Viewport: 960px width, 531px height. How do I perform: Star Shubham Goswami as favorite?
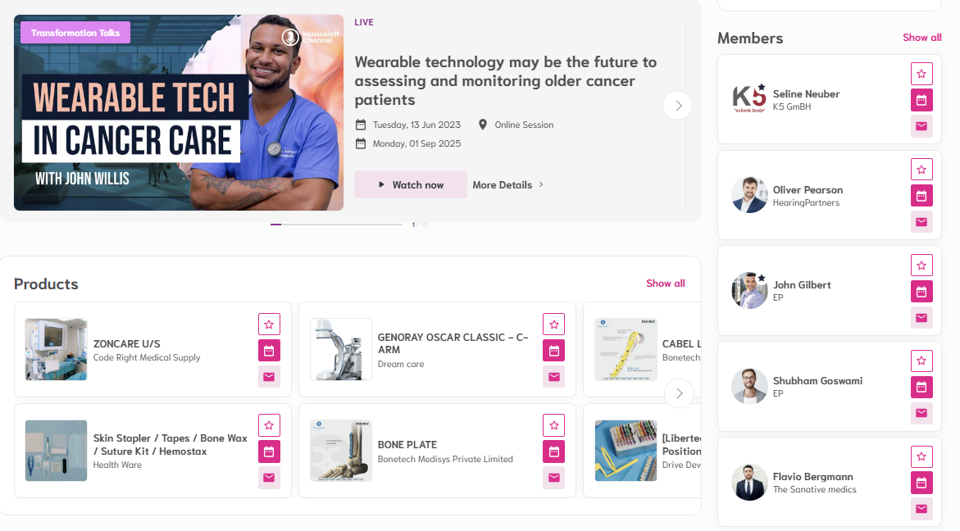tap(921, 361)
